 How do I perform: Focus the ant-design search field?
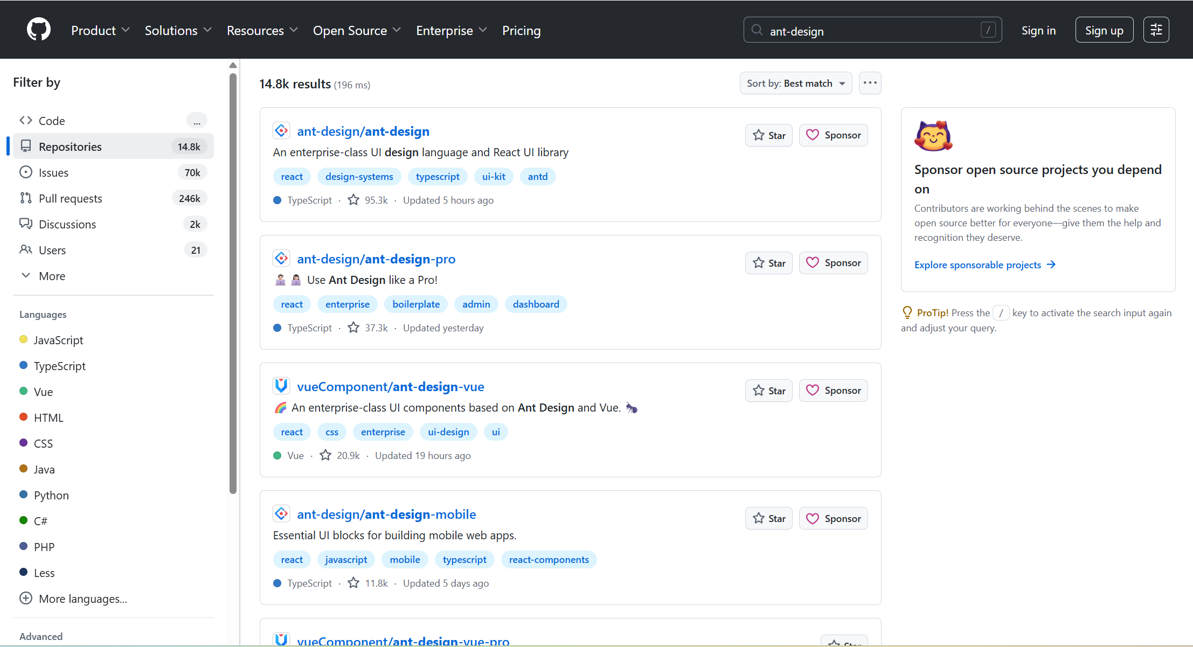point(872,30)
